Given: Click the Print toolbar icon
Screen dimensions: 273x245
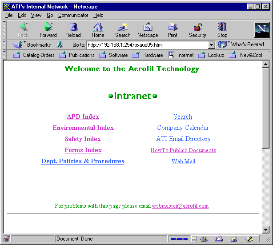Looking at the screenshot, I should [173, 29].
